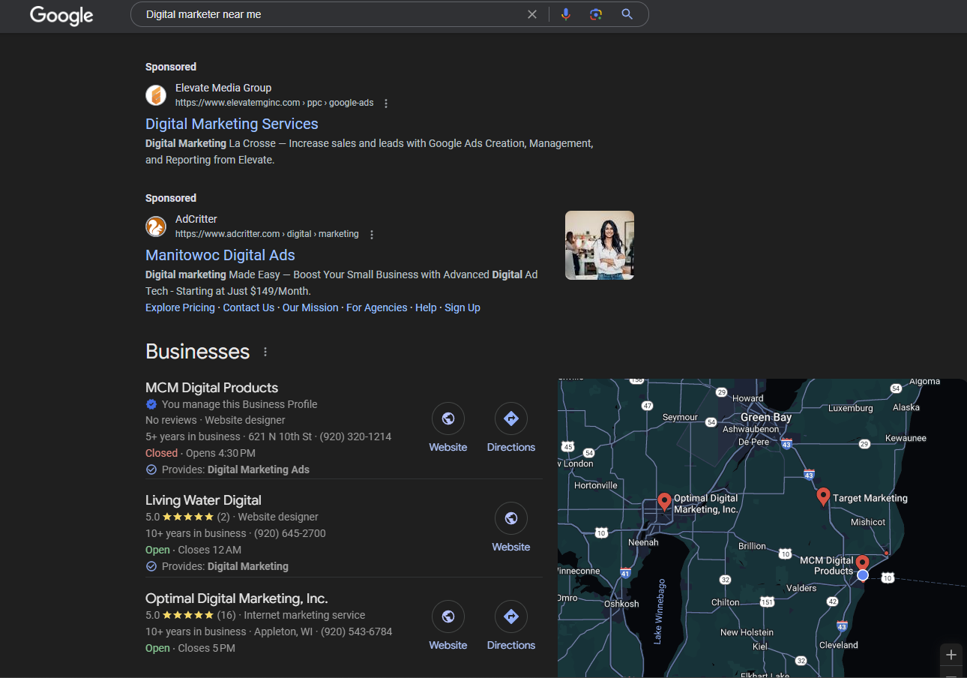Start voice search with the microphone icon
The height and width of the screenshot is (678, 967).
pos(566,14)
